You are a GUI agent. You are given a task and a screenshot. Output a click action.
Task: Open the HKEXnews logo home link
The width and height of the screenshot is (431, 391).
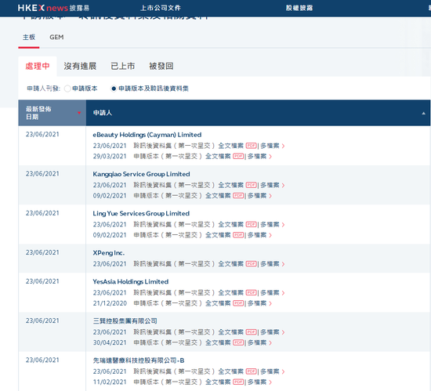pos(53,8)
